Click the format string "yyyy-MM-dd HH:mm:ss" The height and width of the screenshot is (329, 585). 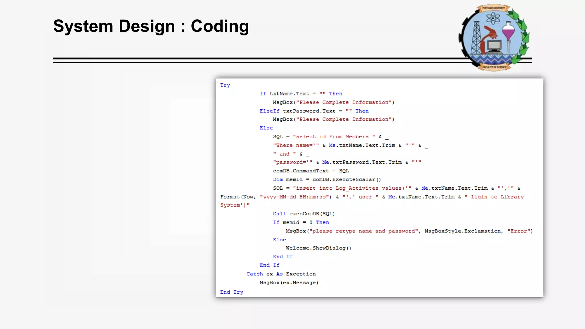tap(294, 197)
